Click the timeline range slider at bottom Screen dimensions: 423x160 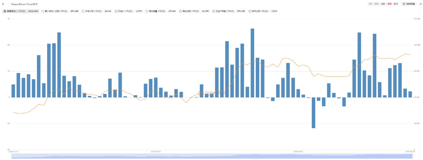tap(212, 156)
